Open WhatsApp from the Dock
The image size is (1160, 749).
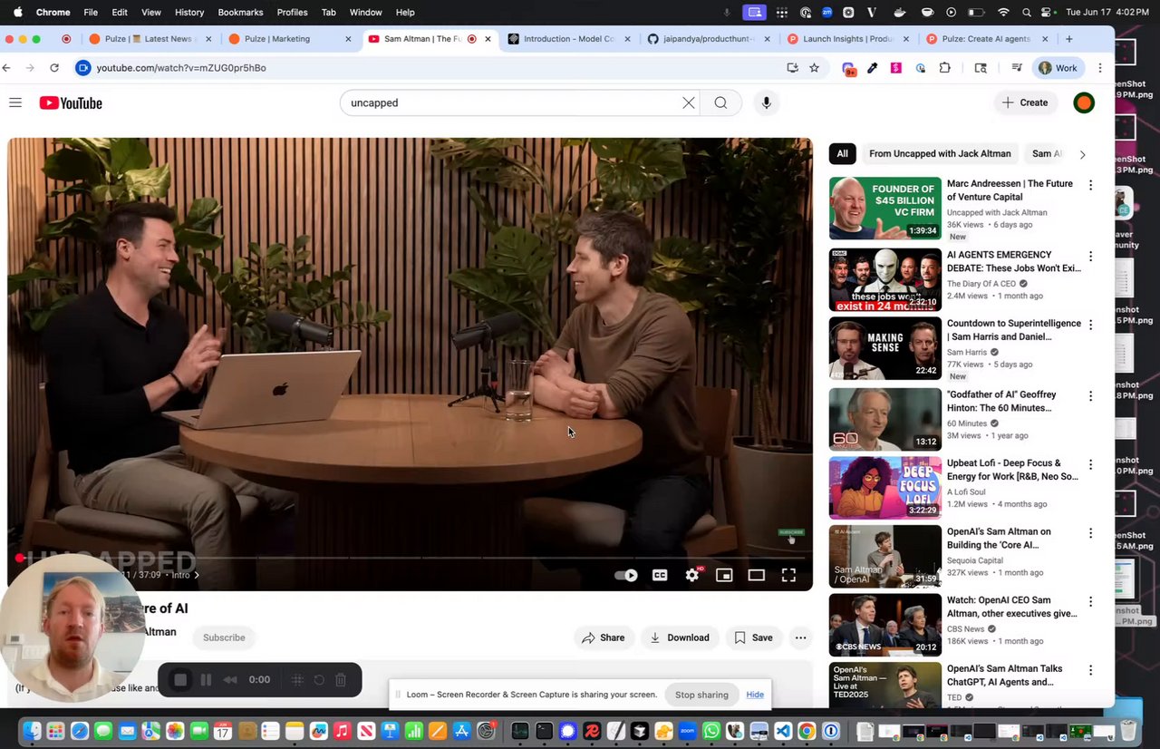pyautogui.click(x=711, y=731)
